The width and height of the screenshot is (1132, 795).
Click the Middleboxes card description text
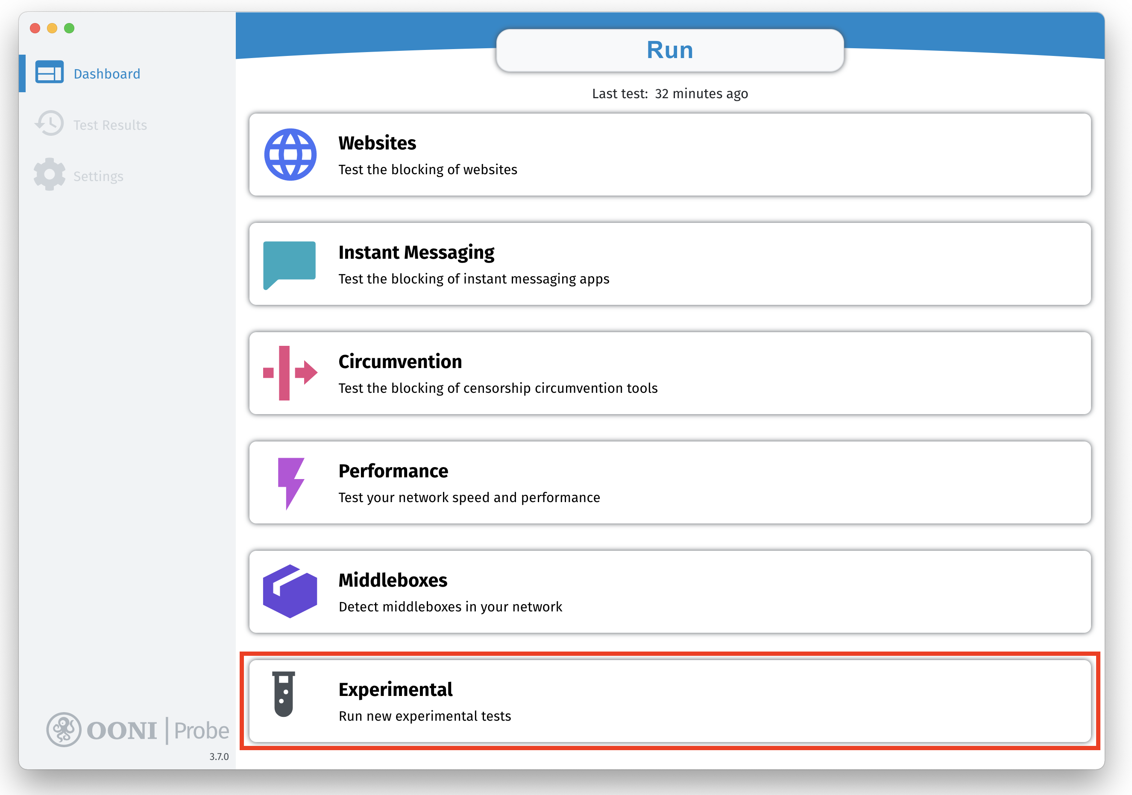point(450,607)
